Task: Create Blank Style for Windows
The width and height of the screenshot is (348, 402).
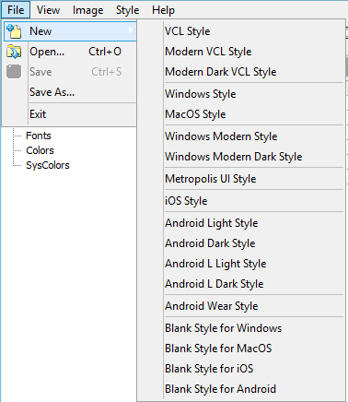Action: pyautogui.click(x=241, y=328)
